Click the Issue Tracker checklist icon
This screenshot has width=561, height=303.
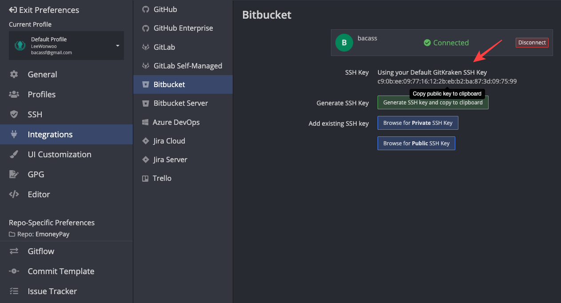point(14,291)
